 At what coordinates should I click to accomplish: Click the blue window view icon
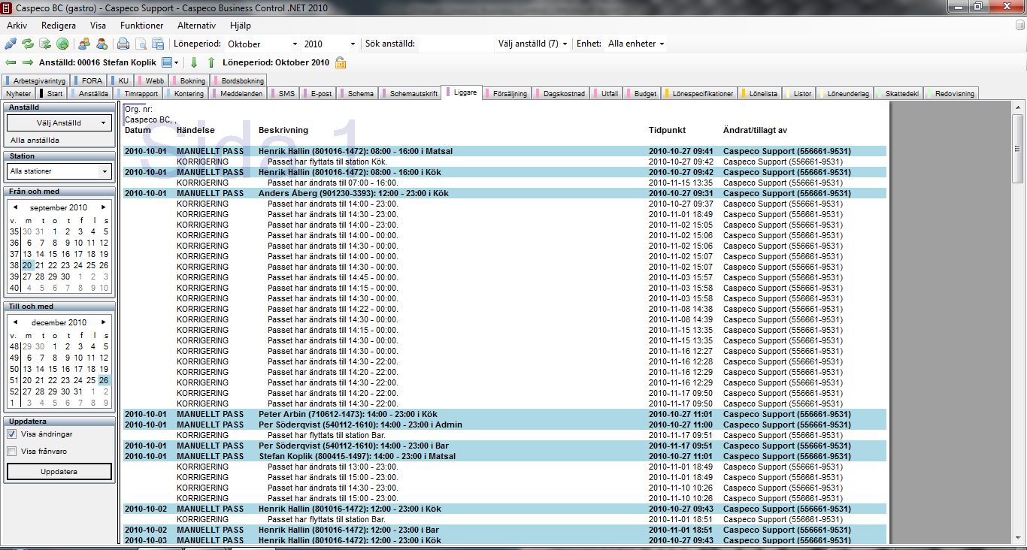click(x=167, y=62)
